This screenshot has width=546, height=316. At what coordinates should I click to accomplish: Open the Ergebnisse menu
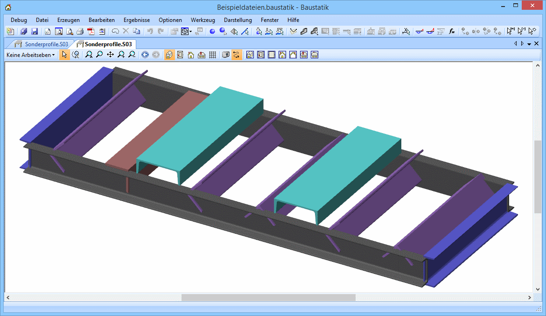point(137,20)
